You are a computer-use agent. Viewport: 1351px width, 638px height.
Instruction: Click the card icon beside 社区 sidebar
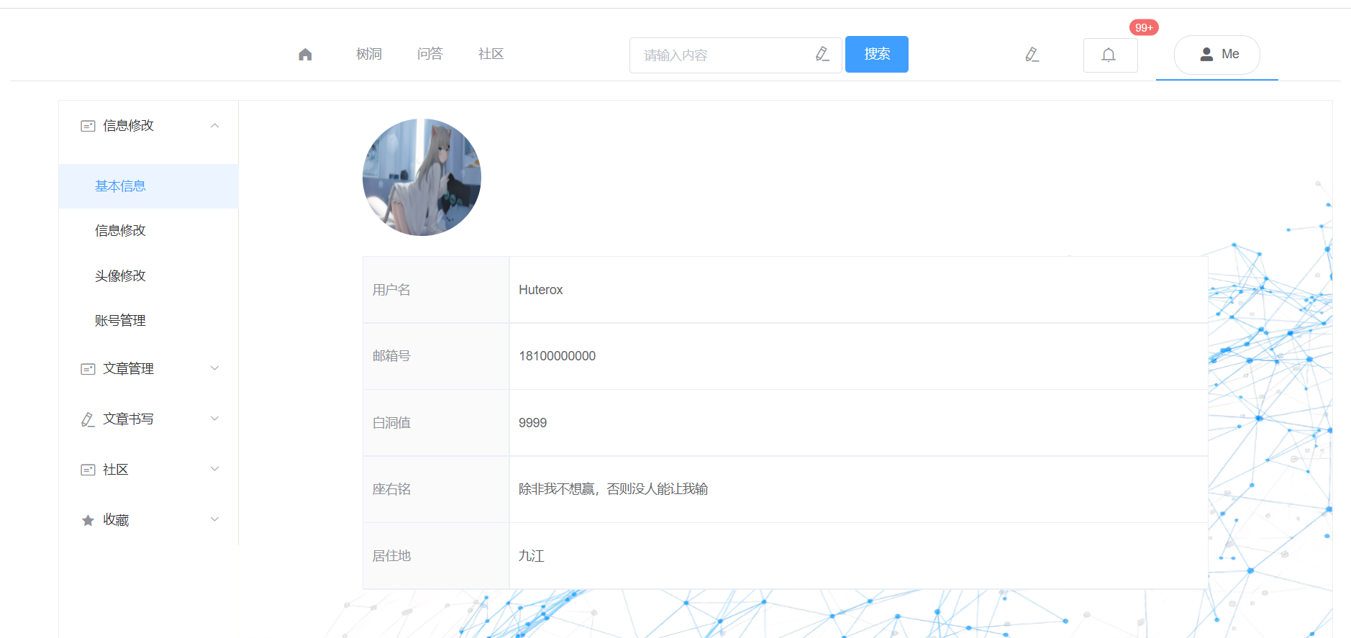pyautogui.click(x=88, y=470)
